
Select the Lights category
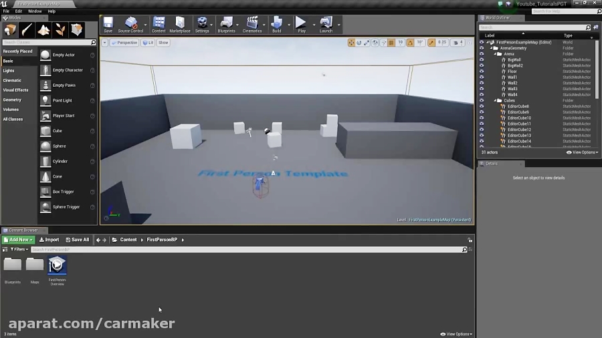coord(9,71)
